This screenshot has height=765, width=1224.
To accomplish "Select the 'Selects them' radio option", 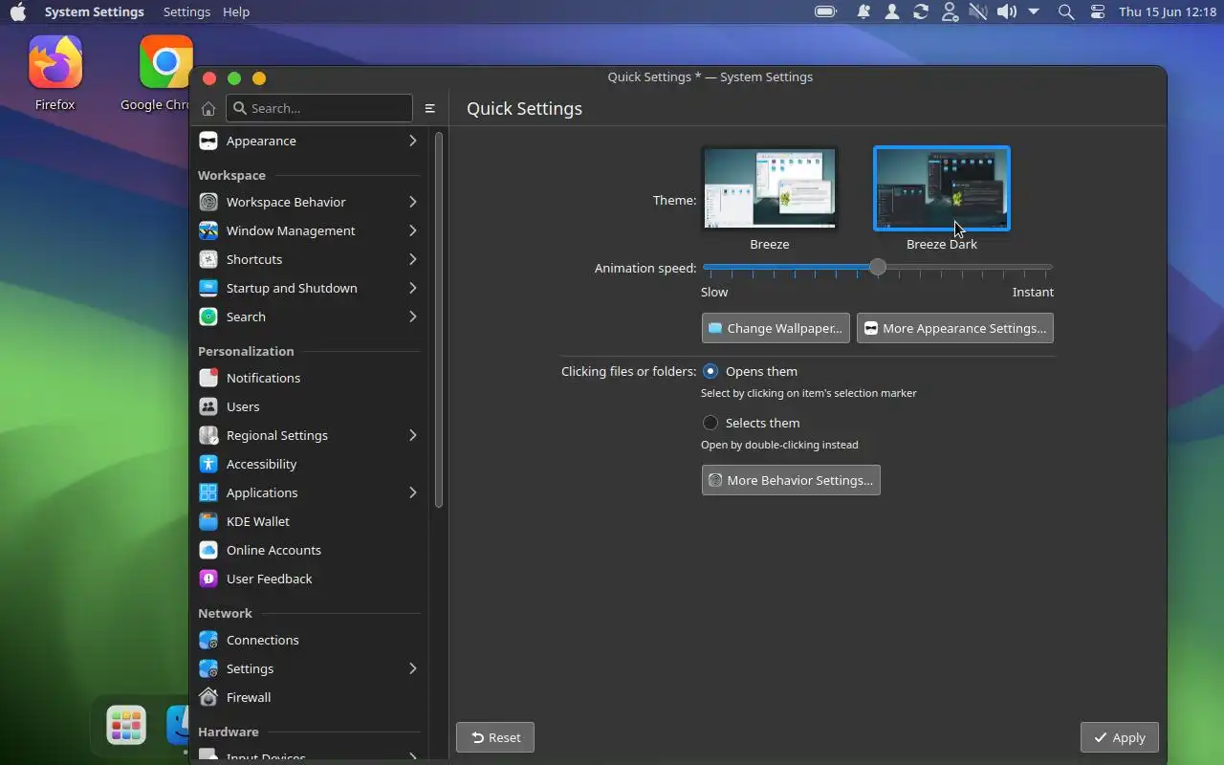I will 710,423.
